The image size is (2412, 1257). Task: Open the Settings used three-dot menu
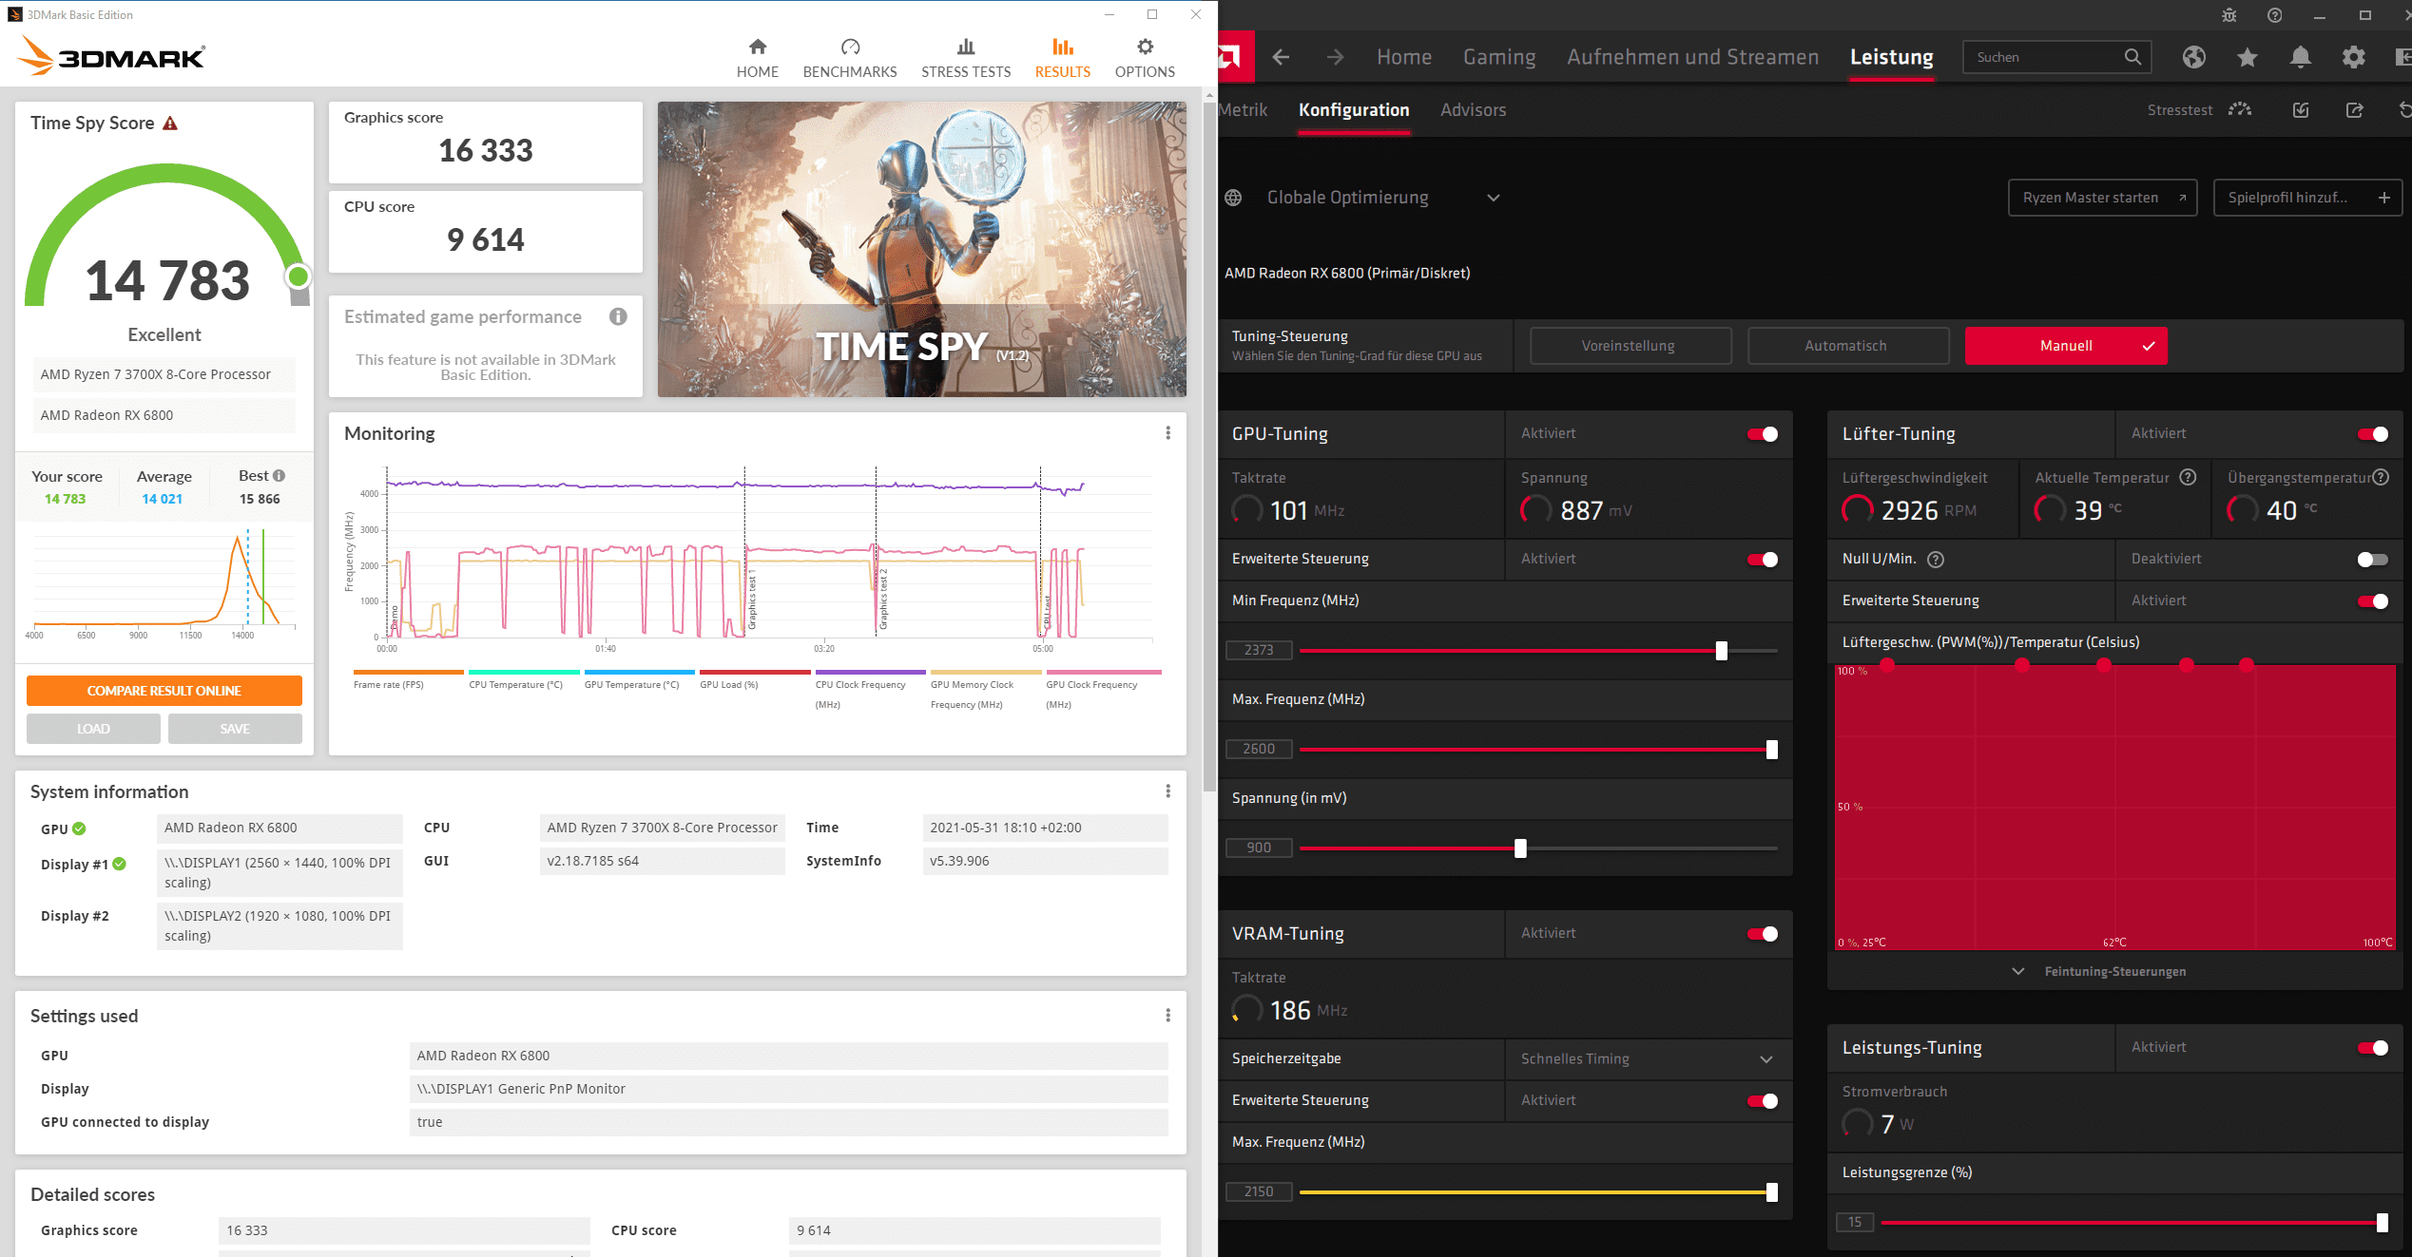tap(1167, 1015)
